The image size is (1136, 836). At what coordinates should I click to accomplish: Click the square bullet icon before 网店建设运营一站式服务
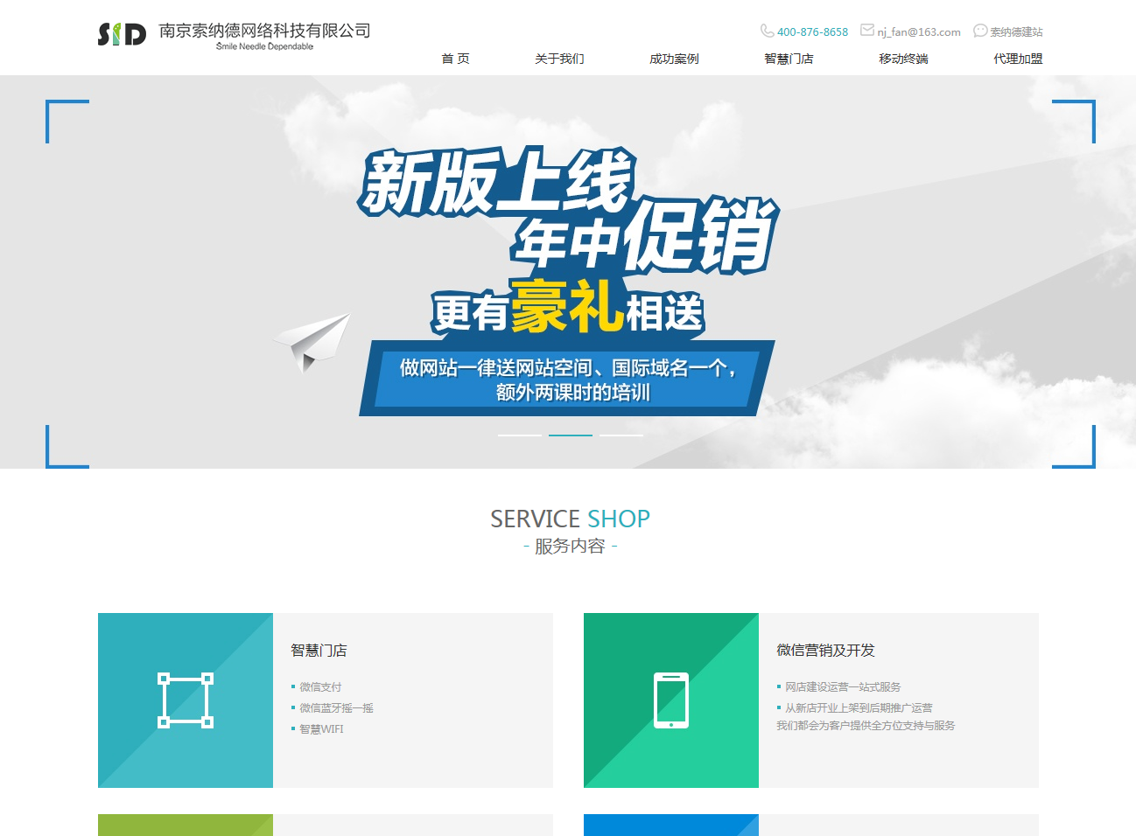[x=777, y=686]
